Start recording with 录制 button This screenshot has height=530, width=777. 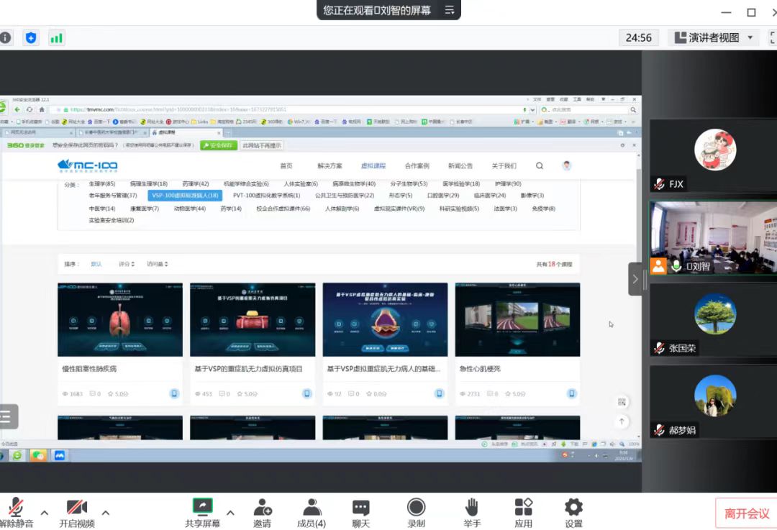pos(416,508)
